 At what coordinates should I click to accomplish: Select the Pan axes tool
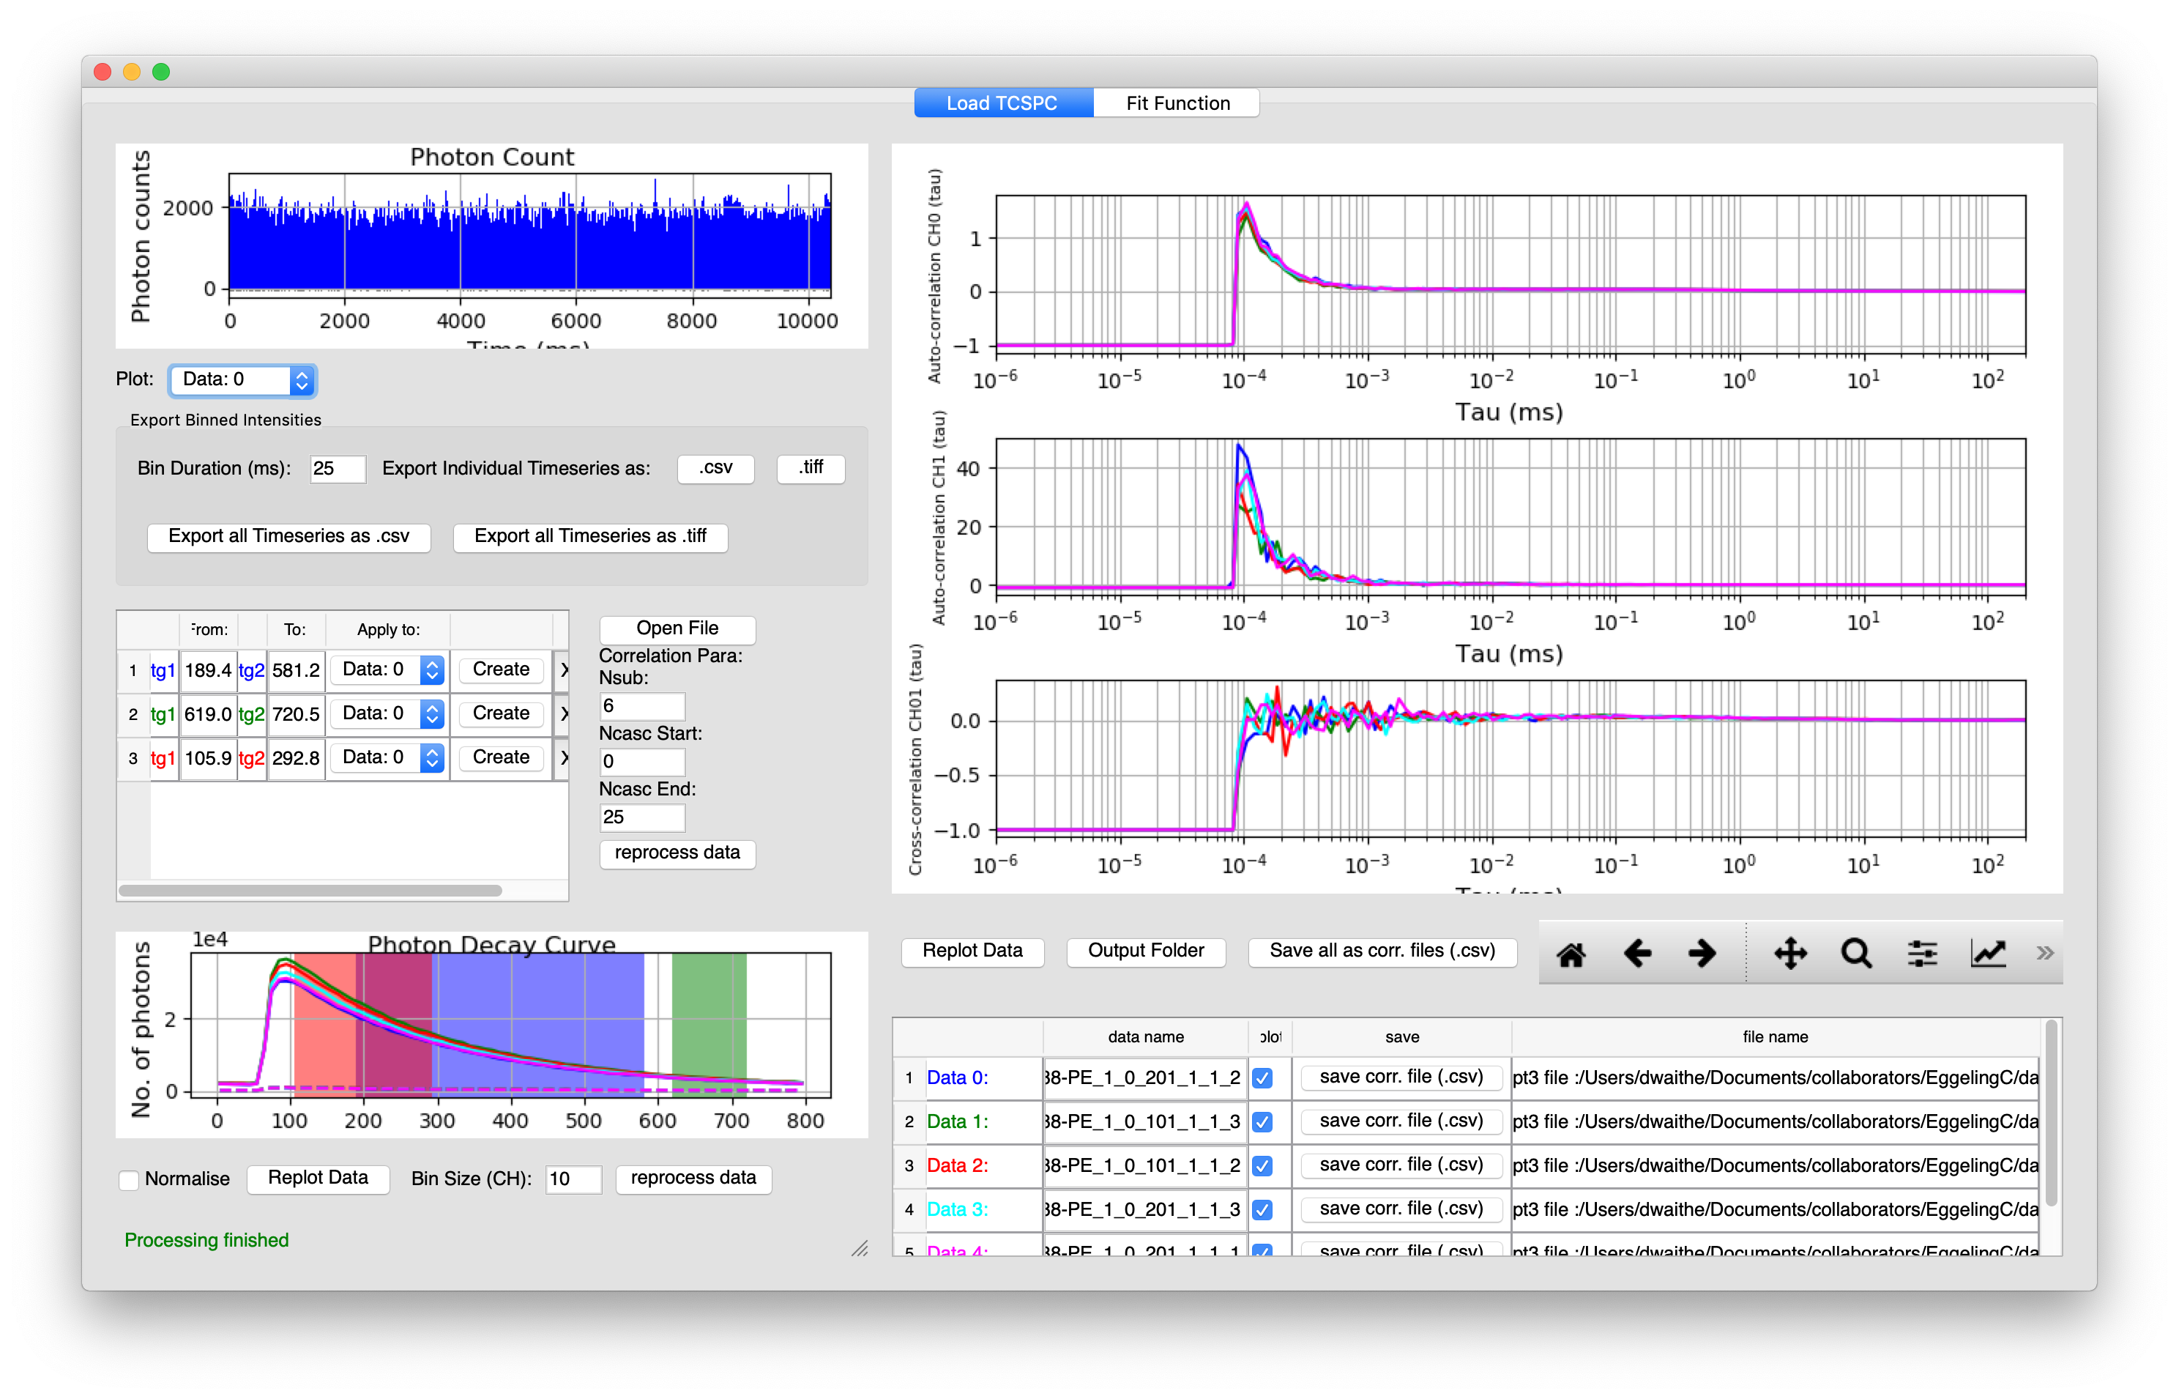(1790, 954)
